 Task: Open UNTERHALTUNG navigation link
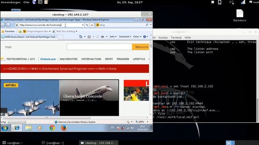click(91, 59)
